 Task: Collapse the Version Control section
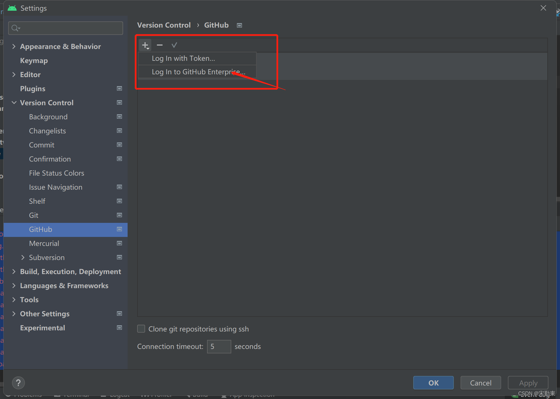tap(14, 103)
